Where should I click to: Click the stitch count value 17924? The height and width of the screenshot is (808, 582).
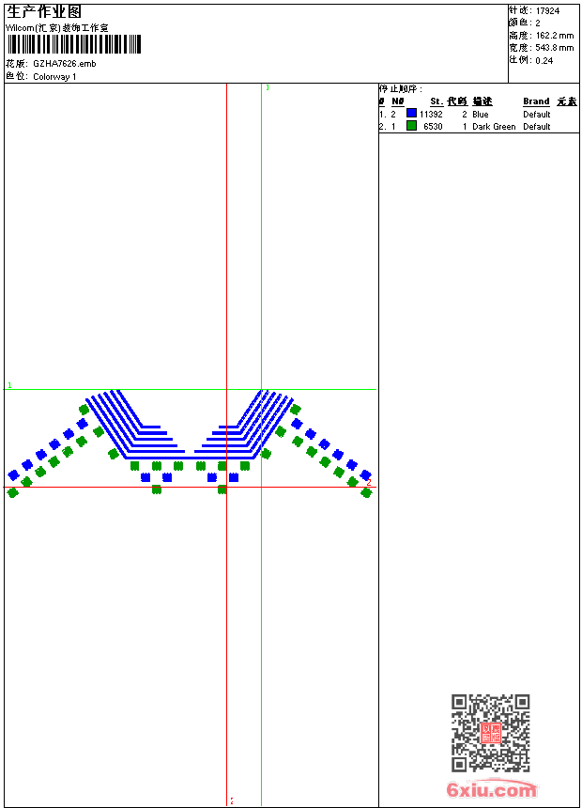[547, 11]
